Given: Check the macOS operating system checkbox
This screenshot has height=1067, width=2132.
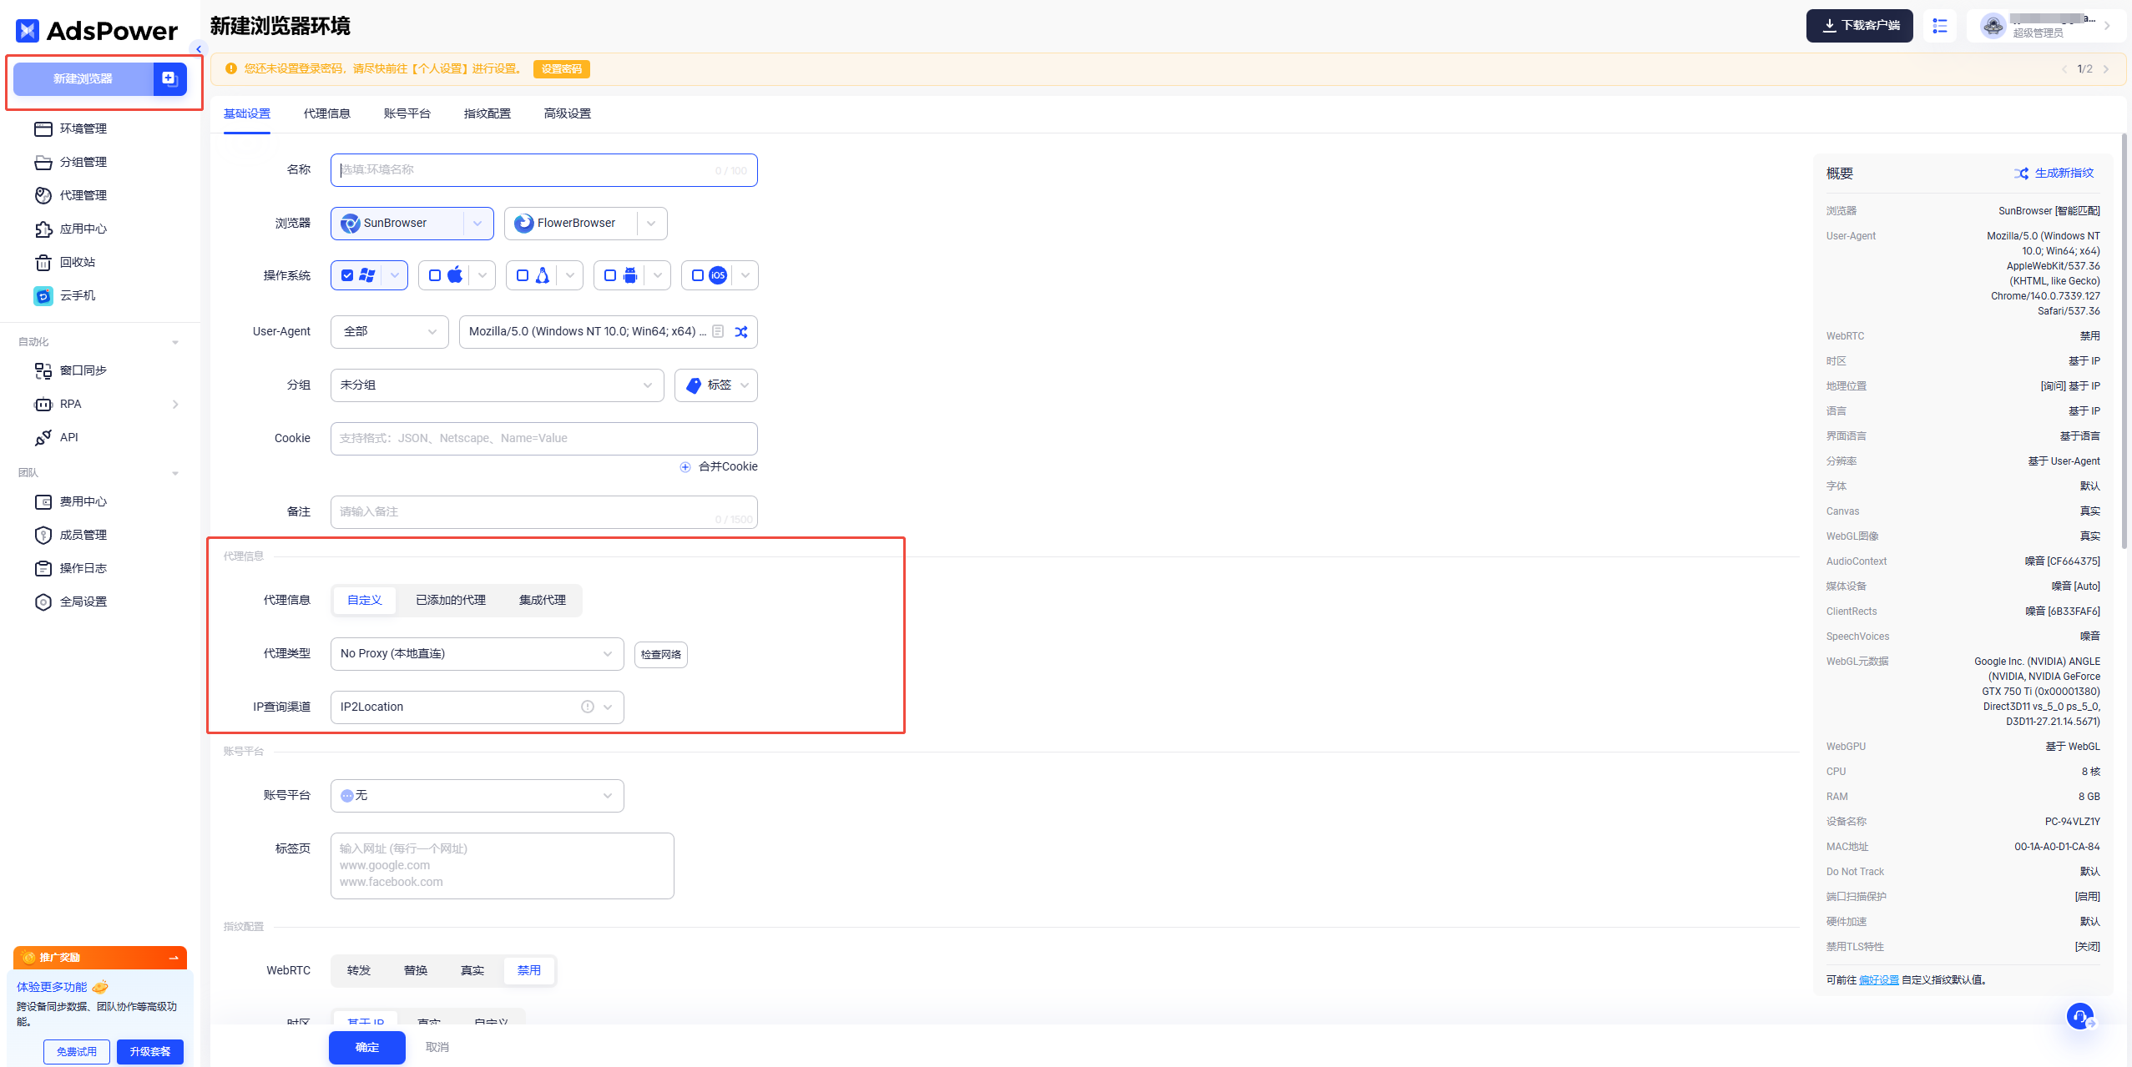Looking at the screenshot, I should (x=435, y=275).
